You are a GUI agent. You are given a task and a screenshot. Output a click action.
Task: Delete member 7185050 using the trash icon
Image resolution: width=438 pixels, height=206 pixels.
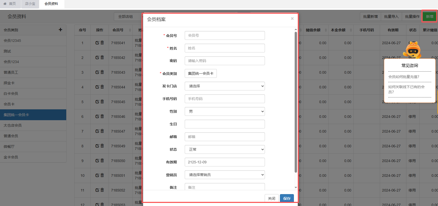pyautogui.click(x=102, y=161)
